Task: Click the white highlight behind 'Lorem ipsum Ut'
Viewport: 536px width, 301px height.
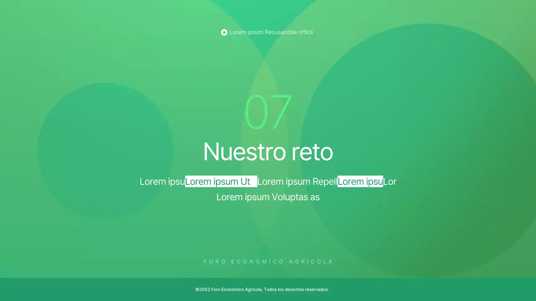Action: [221, 181]
